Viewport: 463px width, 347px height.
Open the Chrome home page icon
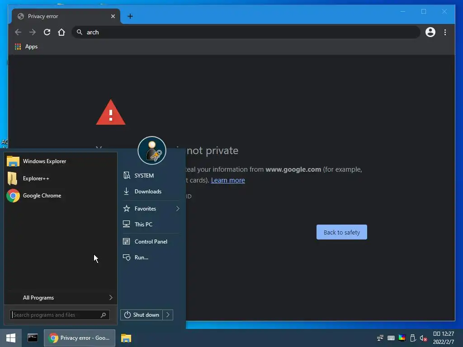point(61,32)
